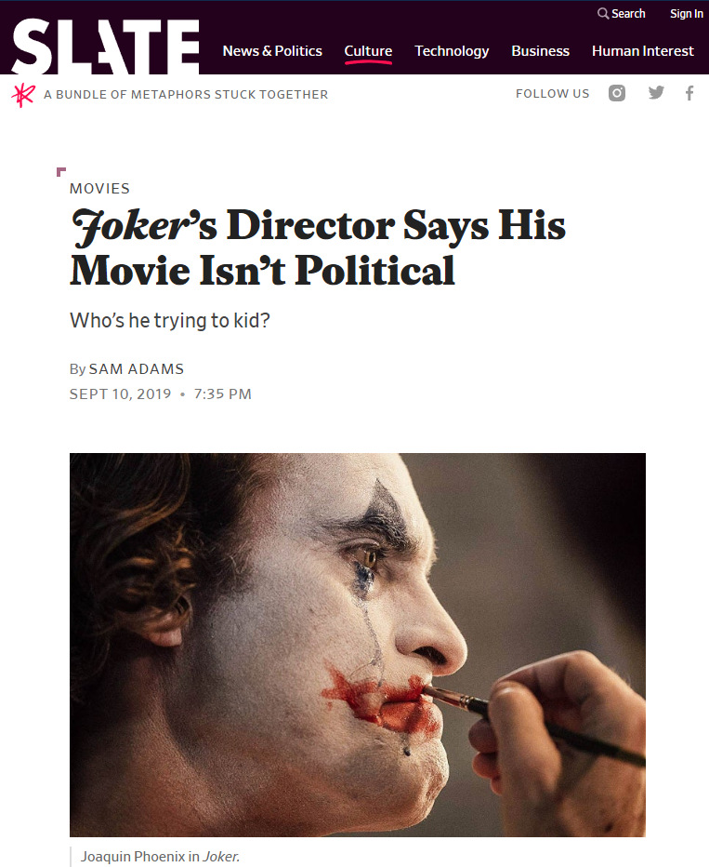Open Slate's Facebook icon
The height and width of the screenshot is (867, 709).
point(689,93)
